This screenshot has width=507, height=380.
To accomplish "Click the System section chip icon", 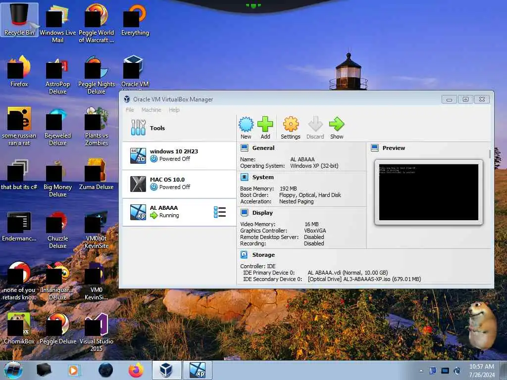I will 245,177.
